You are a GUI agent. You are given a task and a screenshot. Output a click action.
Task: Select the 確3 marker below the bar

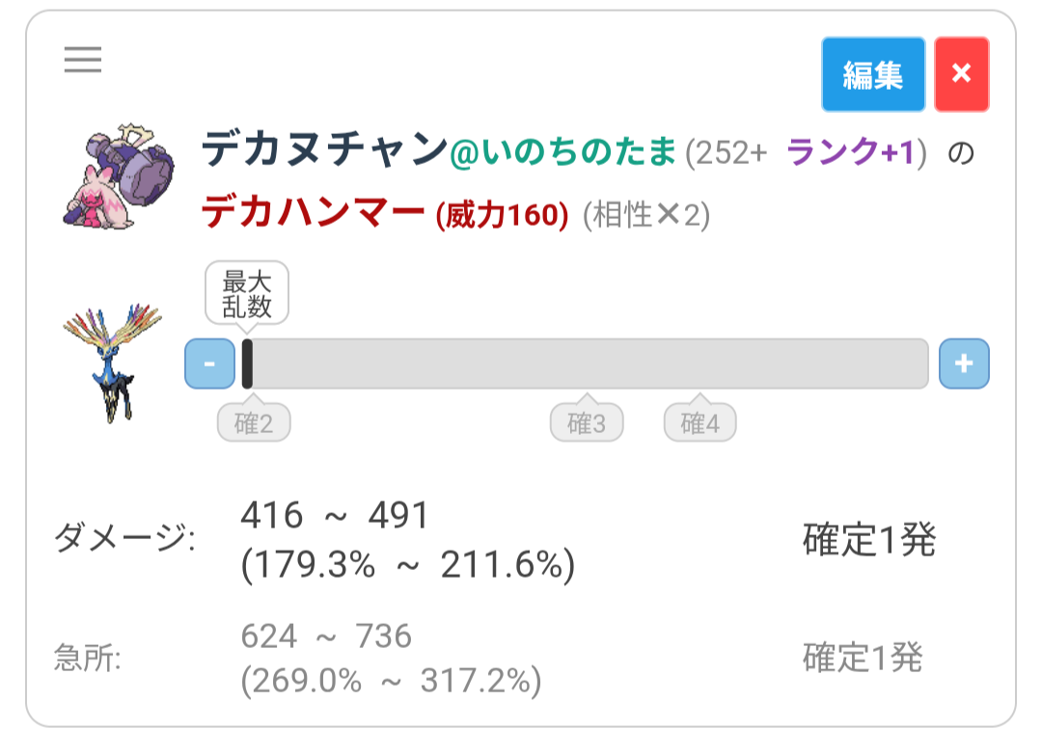(587, 422)
